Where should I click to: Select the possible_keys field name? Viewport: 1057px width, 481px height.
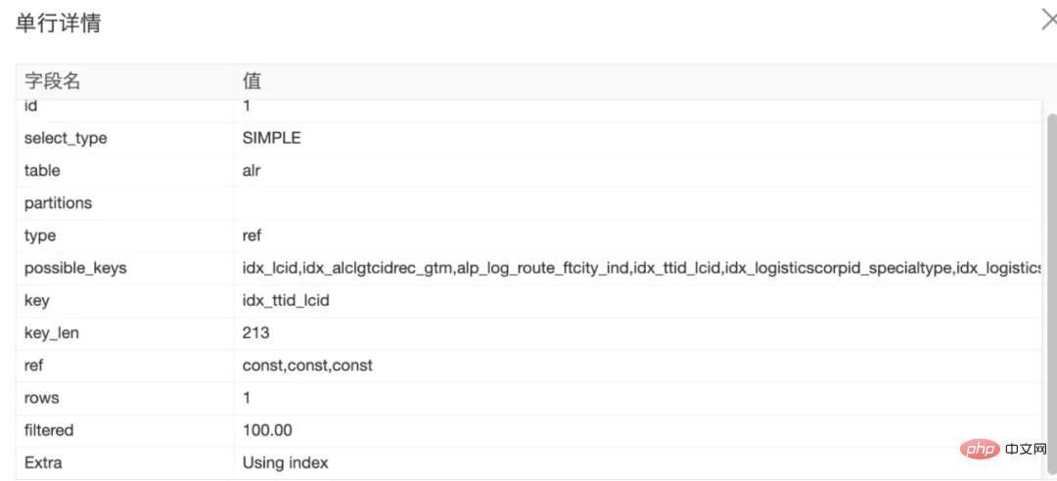tap(75, 268)
